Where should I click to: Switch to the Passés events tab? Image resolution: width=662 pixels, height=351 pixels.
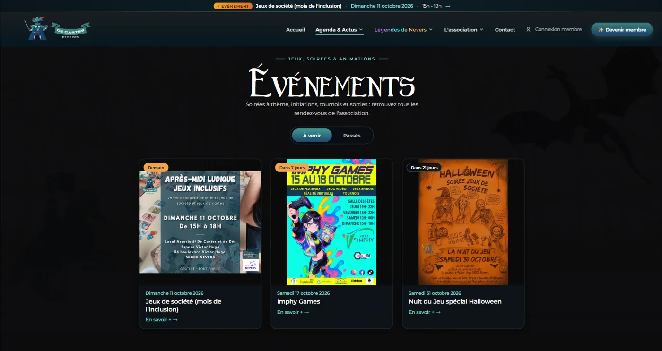coord(352,136)
